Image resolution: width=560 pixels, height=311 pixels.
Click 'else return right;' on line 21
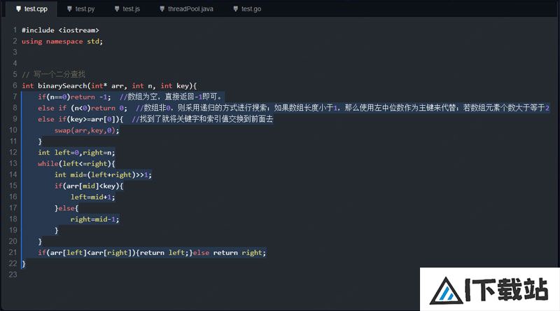coord(230,253)
